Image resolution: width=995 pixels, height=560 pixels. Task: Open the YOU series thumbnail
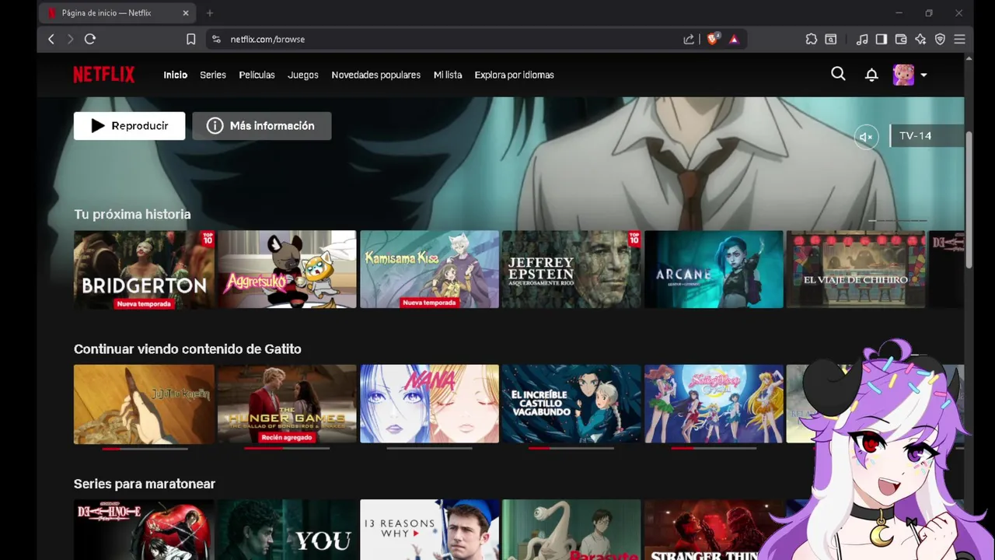pyautogui.click(x=287, y=530)
